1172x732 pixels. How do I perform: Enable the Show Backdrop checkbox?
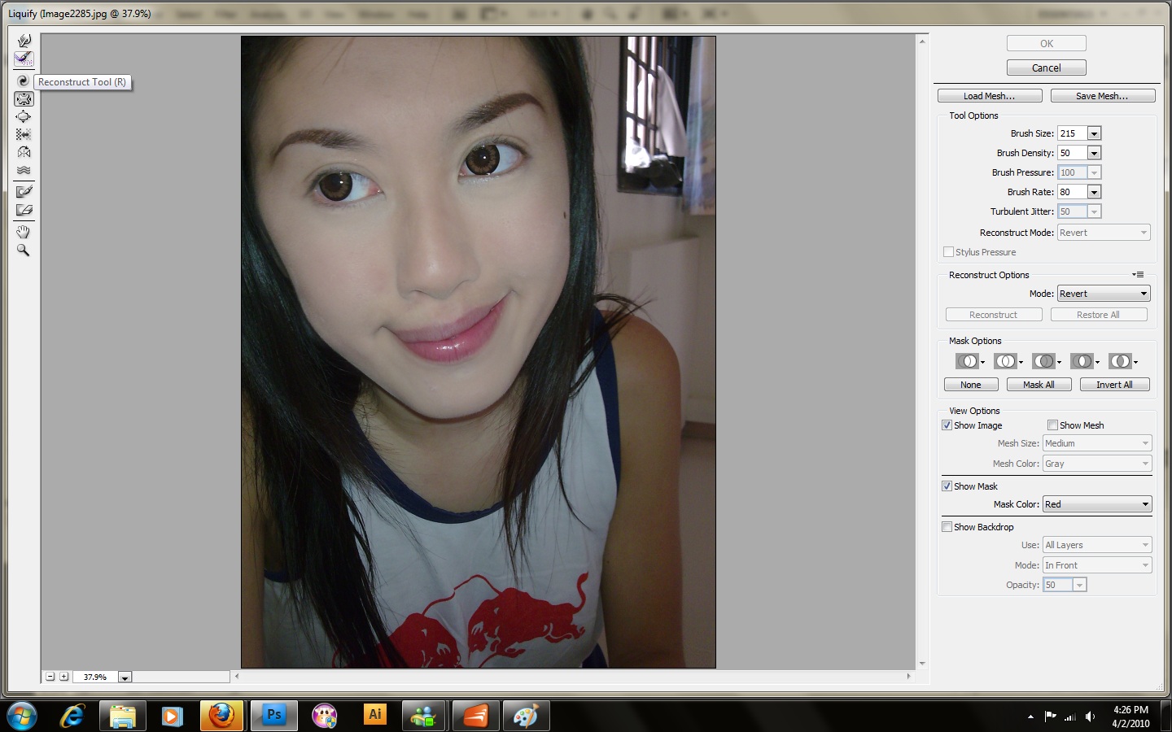(x=947, y=527)
